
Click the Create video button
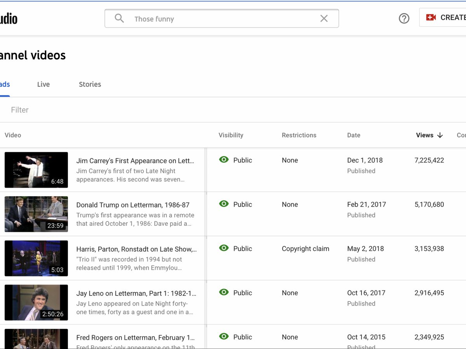443,17
